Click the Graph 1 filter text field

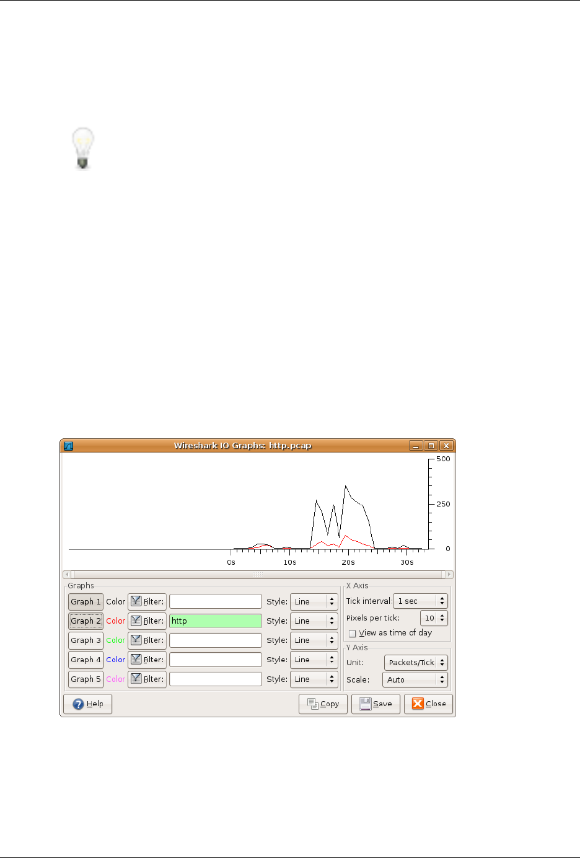click(x=216, y=601)
